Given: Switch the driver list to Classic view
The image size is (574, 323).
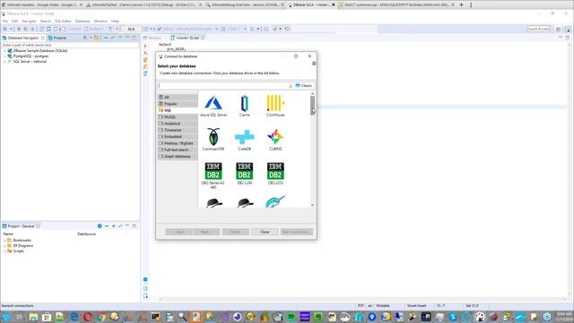Looking at the screenshot, I should [x=304, y=85].
